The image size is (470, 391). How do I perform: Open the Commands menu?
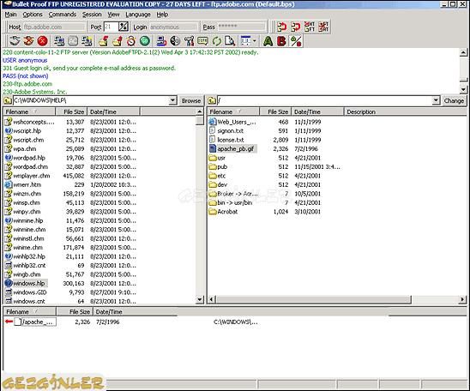click(x=63, y=15)
